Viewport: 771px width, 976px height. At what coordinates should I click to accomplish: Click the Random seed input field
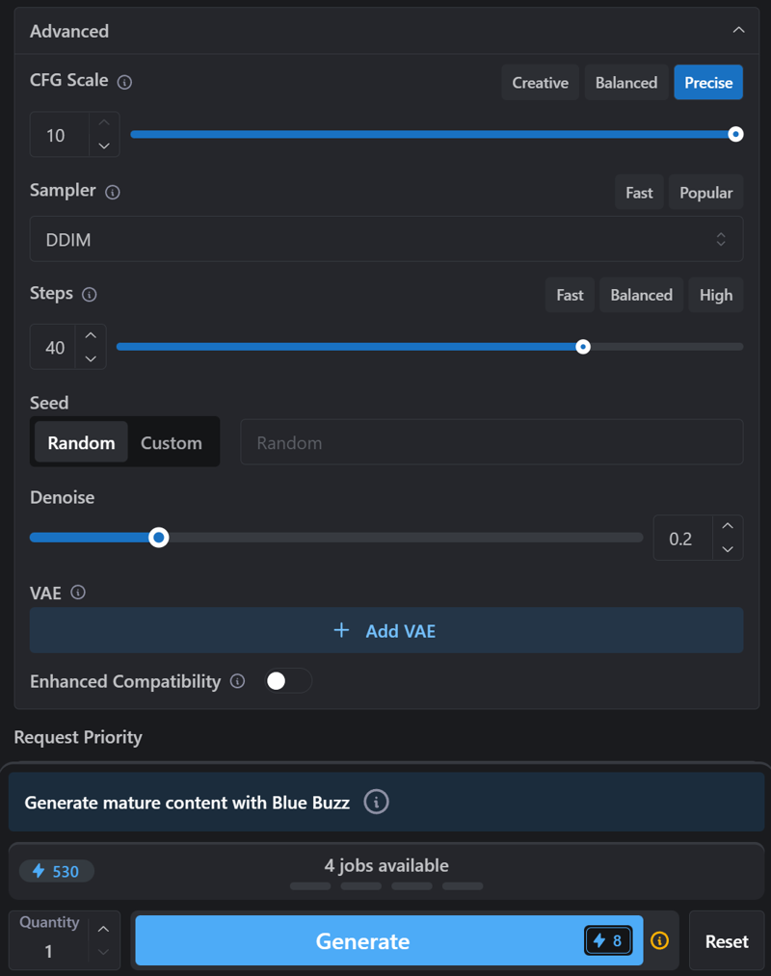492,443
